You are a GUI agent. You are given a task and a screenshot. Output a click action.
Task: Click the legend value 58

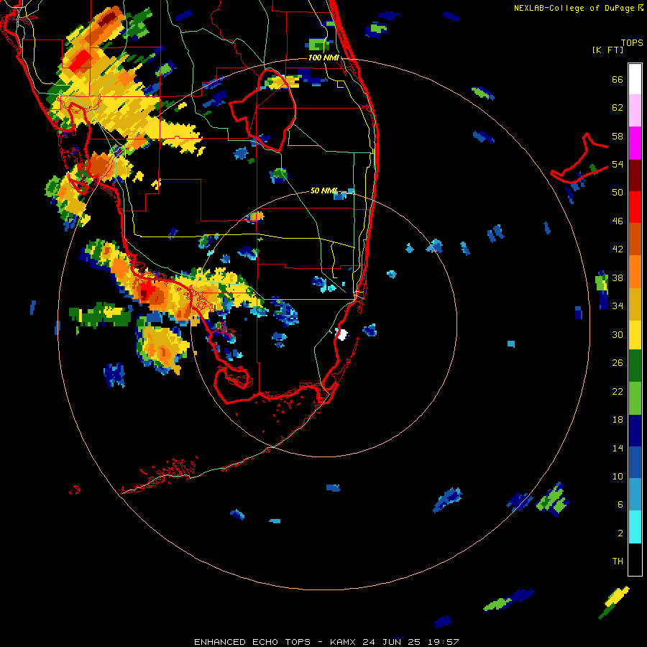pyautogui.click(x=618, y=136)
